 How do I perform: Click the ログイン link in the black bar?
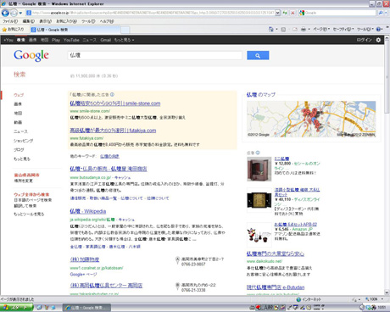(x=364, y=40)
